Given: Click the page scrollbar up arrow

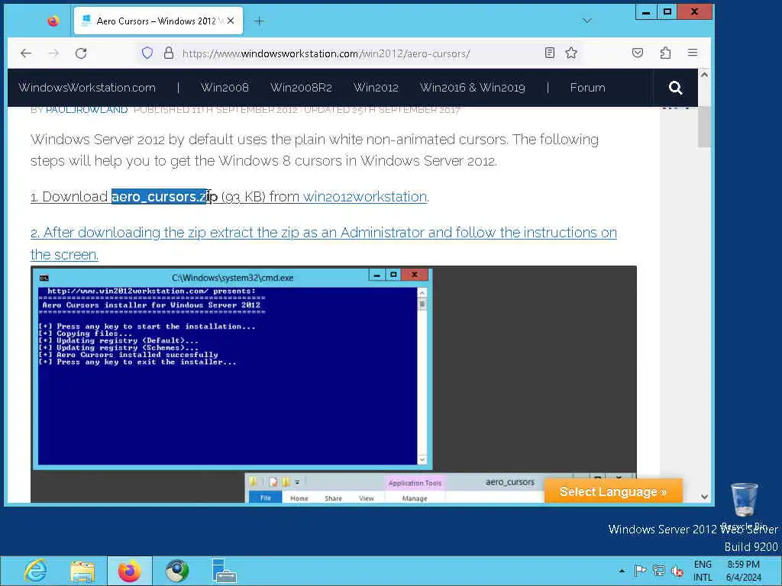Looking at the screenshot, I should pos(704,75).
